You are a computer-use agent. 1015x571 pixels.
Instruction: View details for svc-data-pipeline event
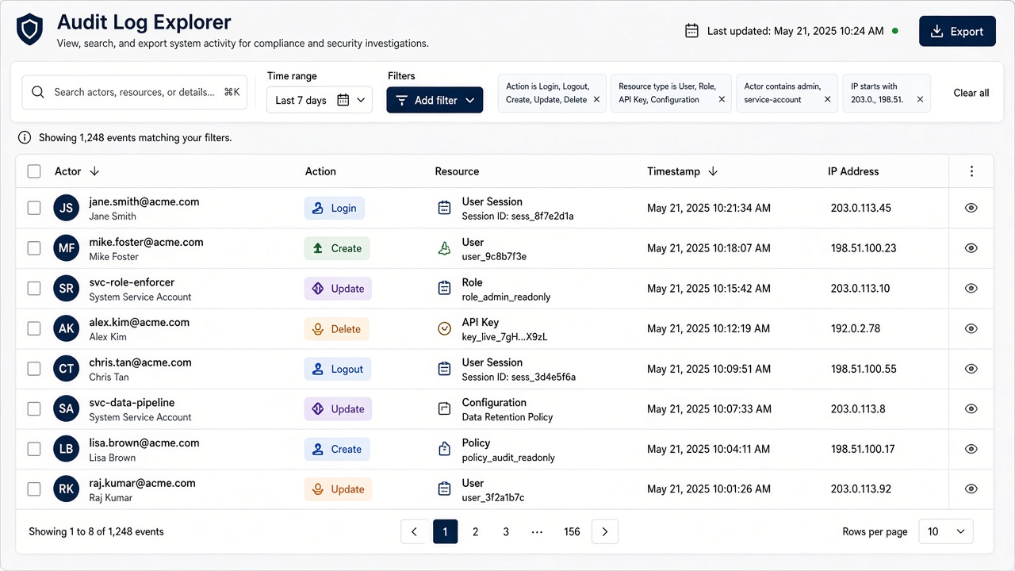[x=971, y=408]
